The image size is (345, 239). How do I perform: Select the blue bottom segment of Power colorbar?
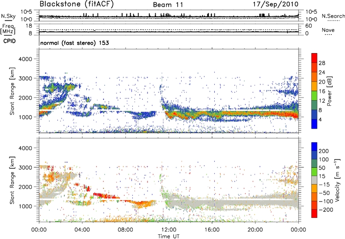tap(314, 124)
